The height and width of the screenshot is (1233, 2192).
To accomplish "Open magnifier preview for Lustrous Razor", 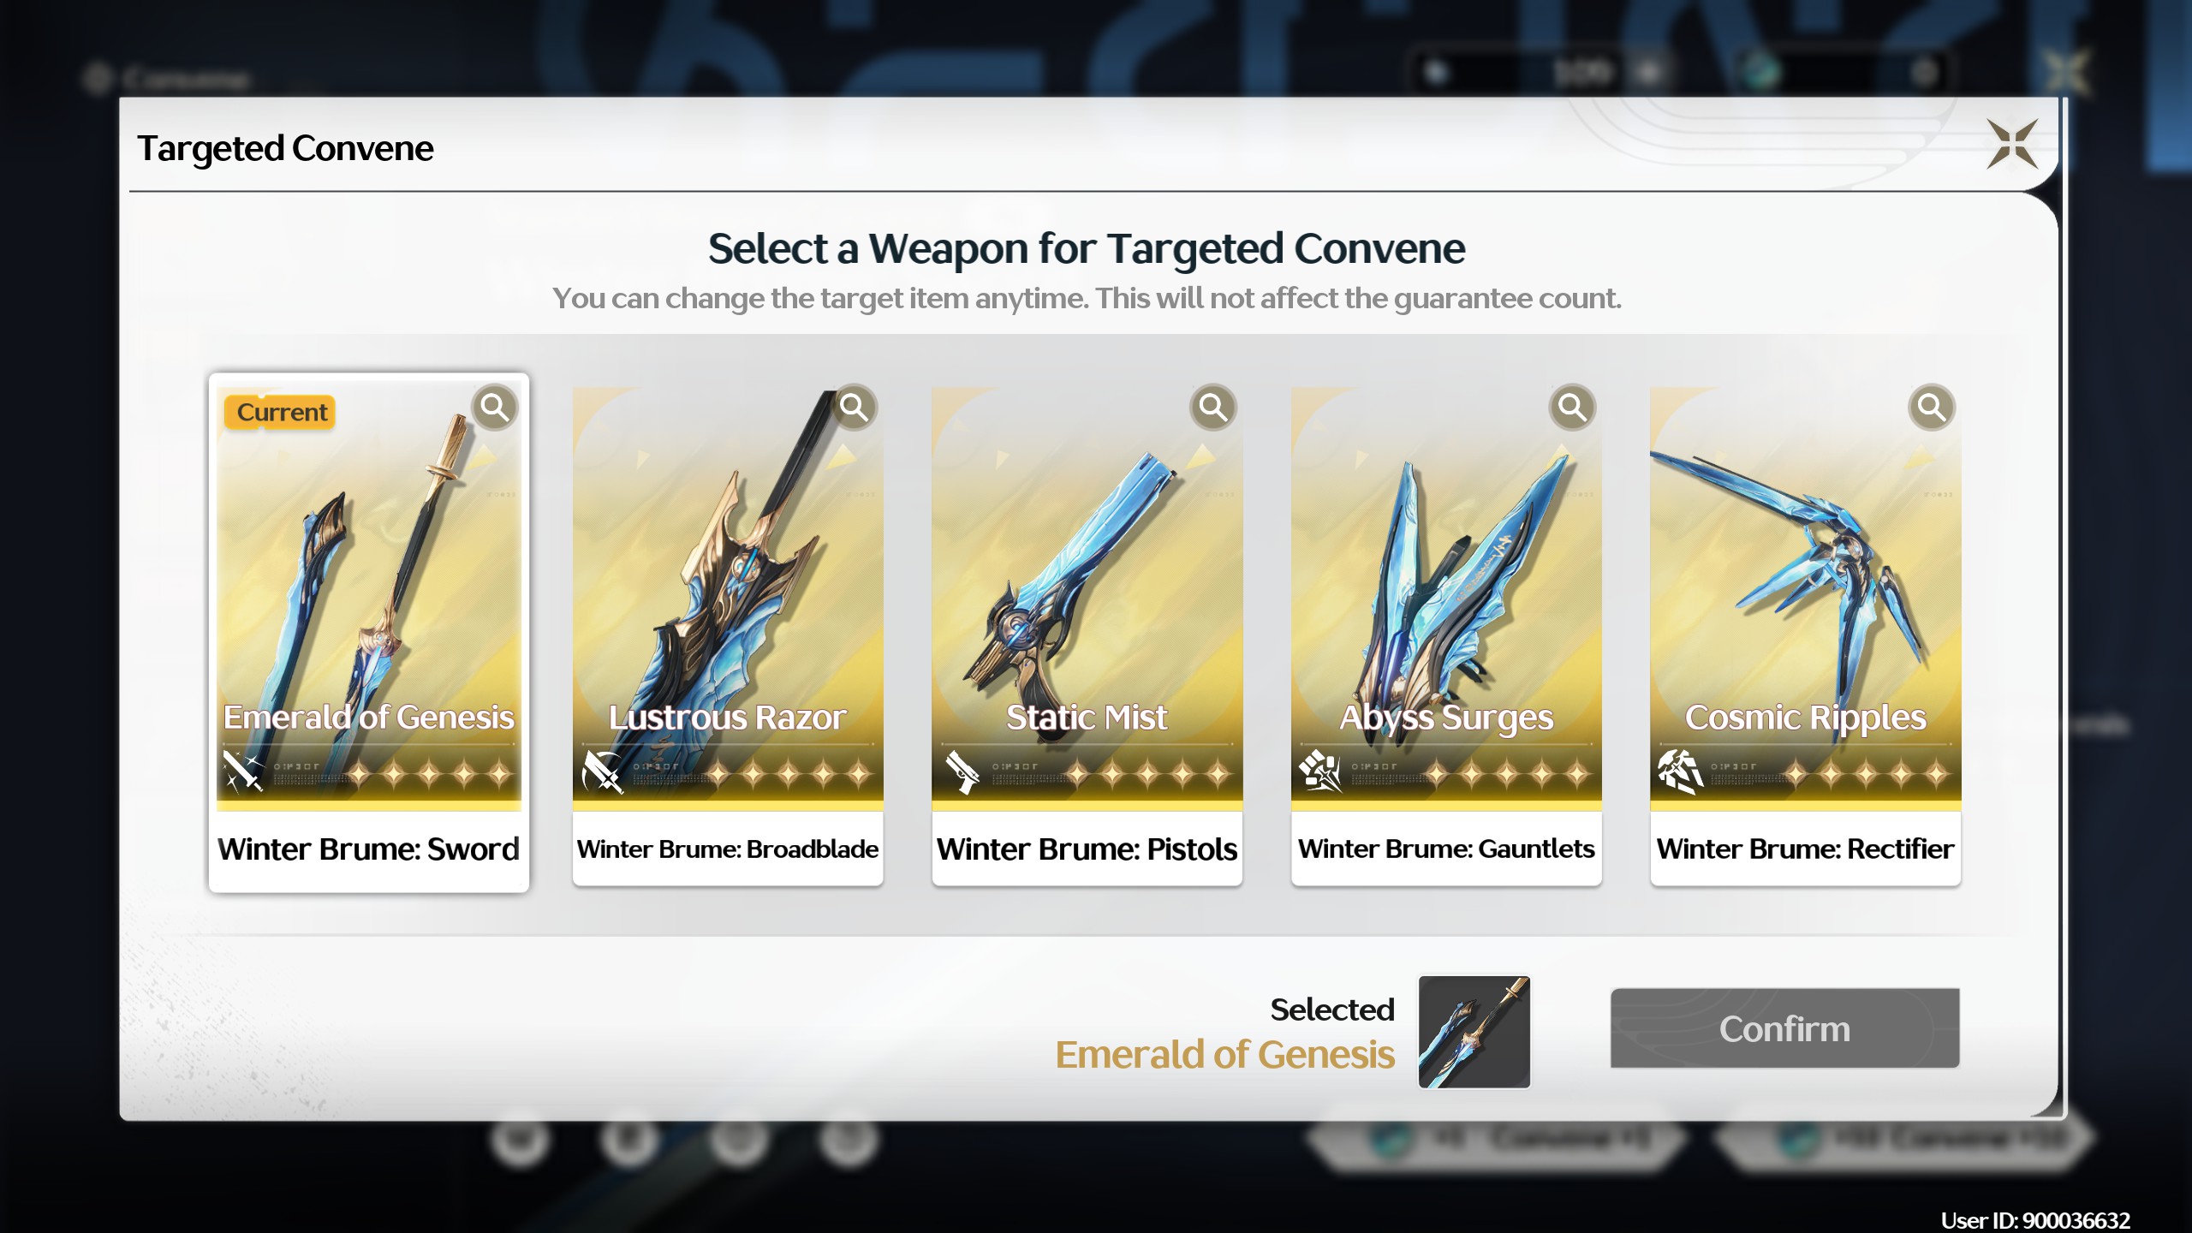I will [x=854, y=407].
